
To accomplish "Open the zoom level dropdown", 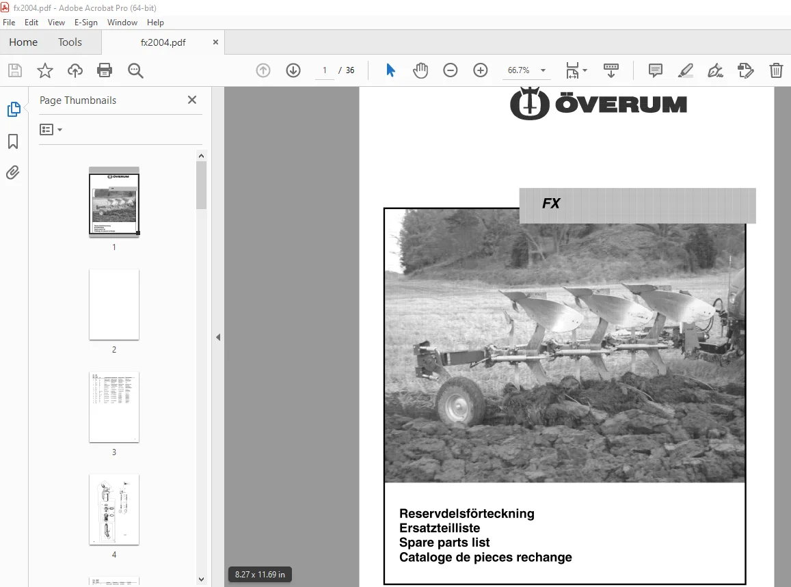I will tap(544, 70).
